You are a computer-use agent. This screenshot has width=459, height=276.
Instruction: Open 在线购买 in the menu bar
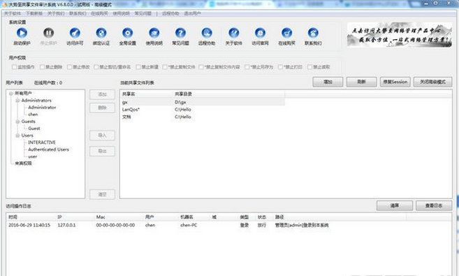coord(99,13)
